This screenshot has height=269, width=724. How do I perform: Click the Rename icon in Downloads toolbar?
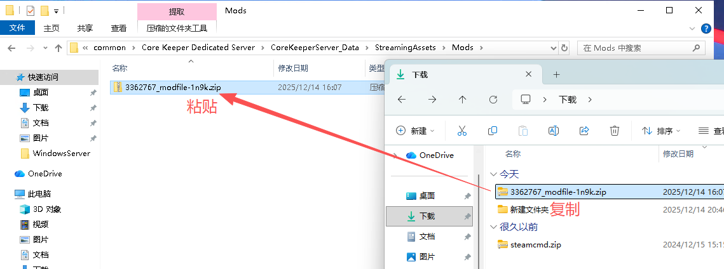coord(553,131)
